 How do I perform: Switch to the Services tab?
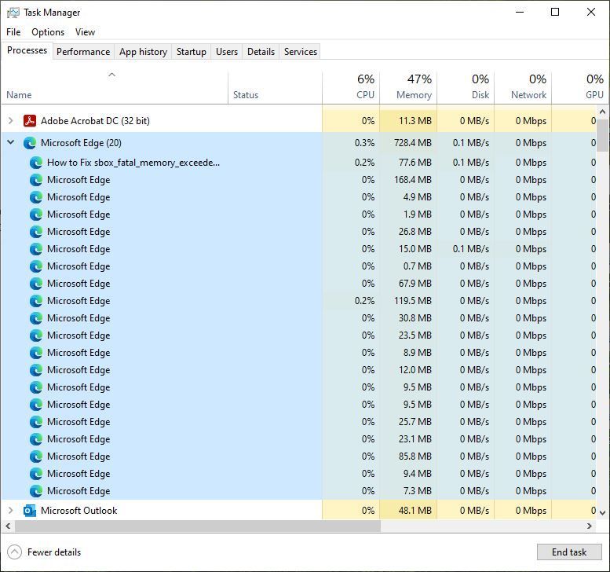pos(301,52)
